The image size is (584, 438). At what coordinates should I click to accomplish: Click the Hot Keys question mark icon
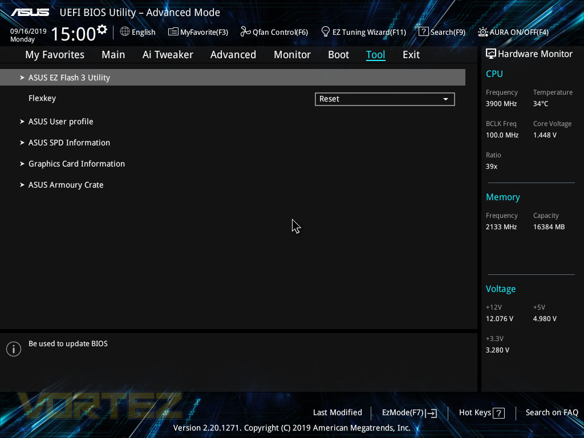pyautogui.click(x=498, y=413)
